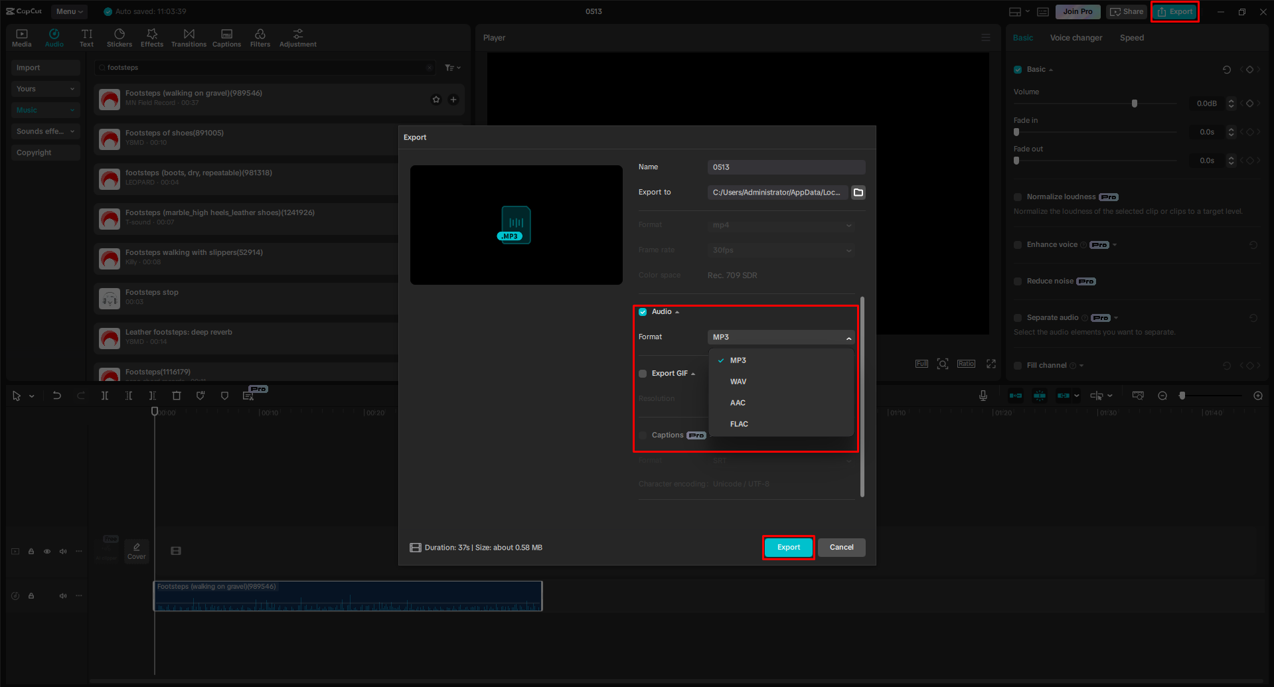Switch to the Speed tab
The image size is (1274, 687).
click(1131, 38)
